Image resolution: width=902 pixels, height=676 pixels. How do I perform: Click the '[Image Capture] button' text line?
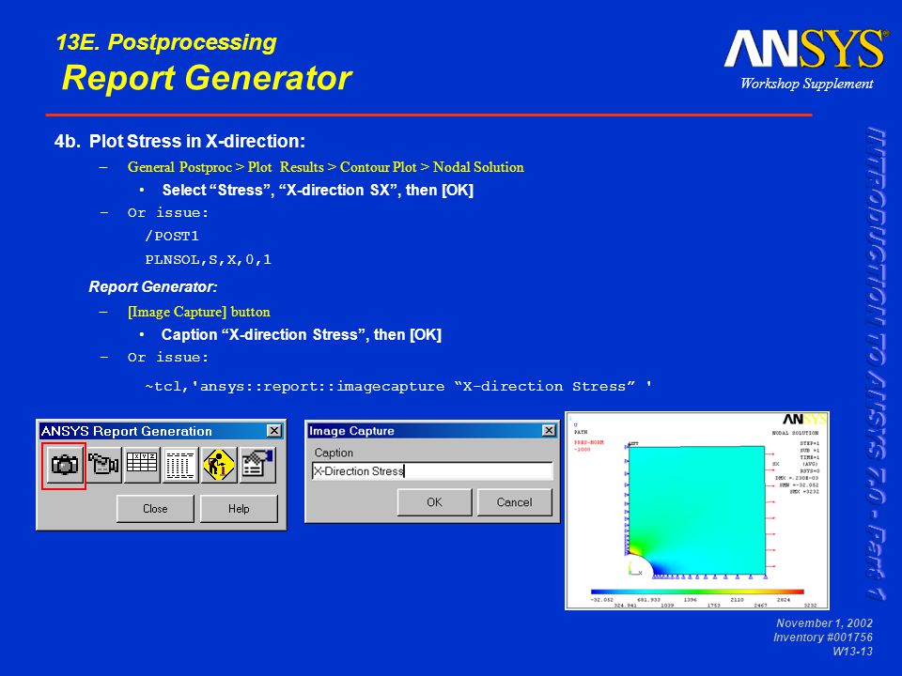[x=198, y=312]
